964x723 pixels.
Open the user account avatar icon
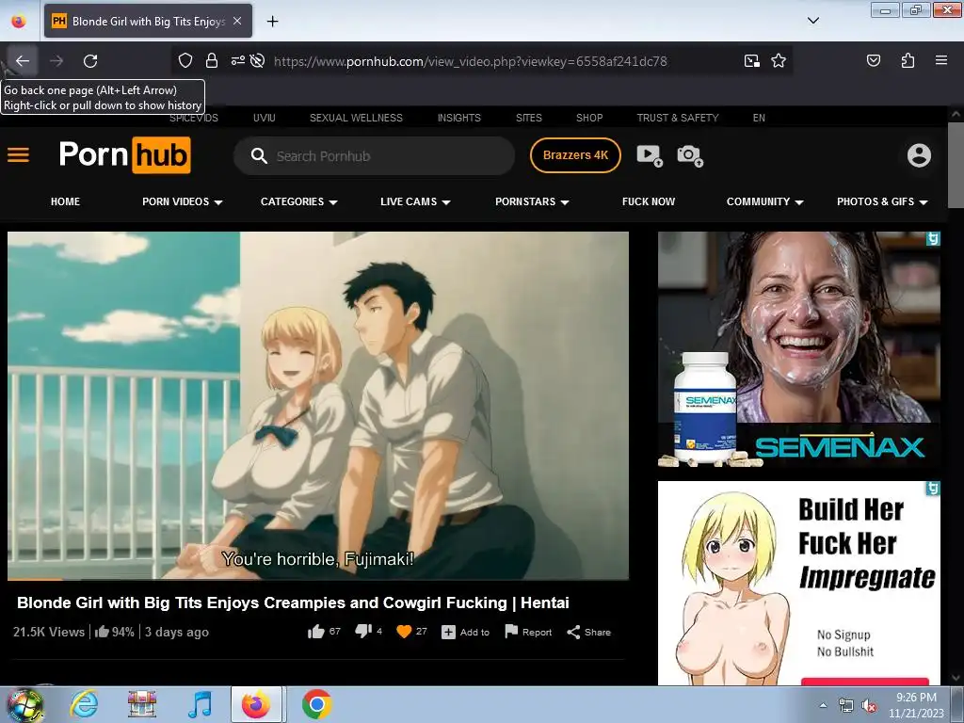point(919,155)
